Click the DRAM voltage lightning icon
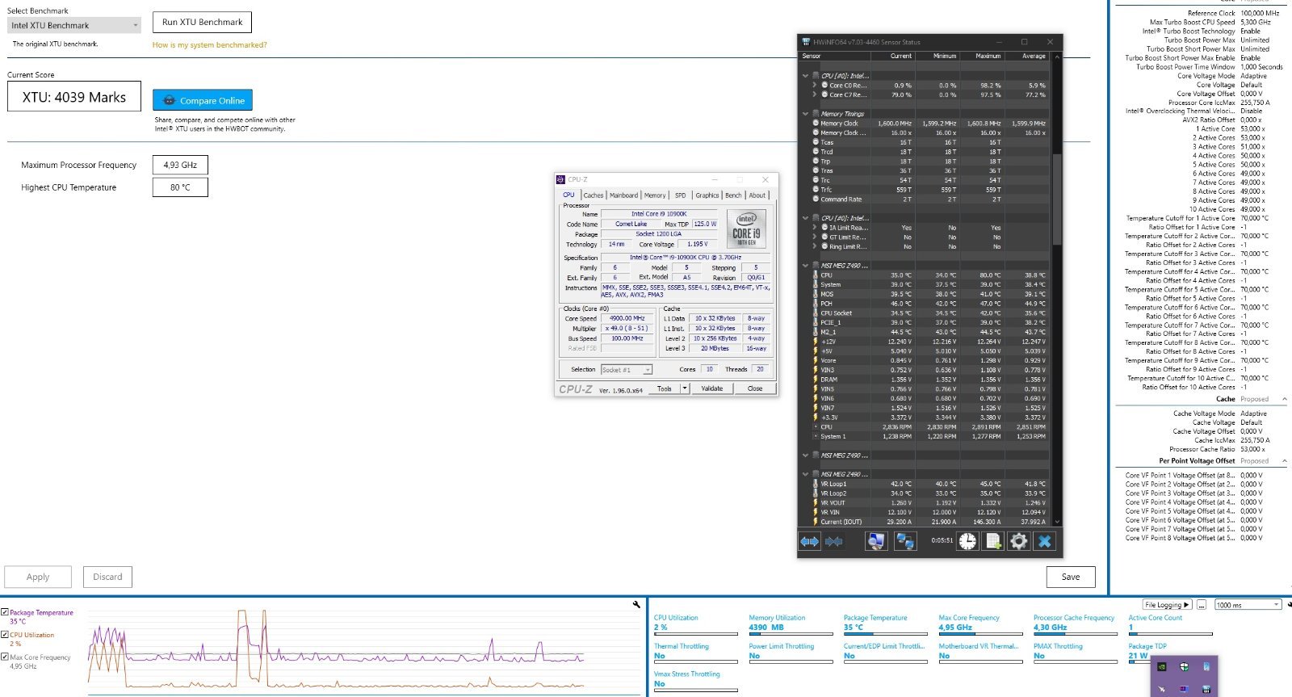 pos(815,380)
